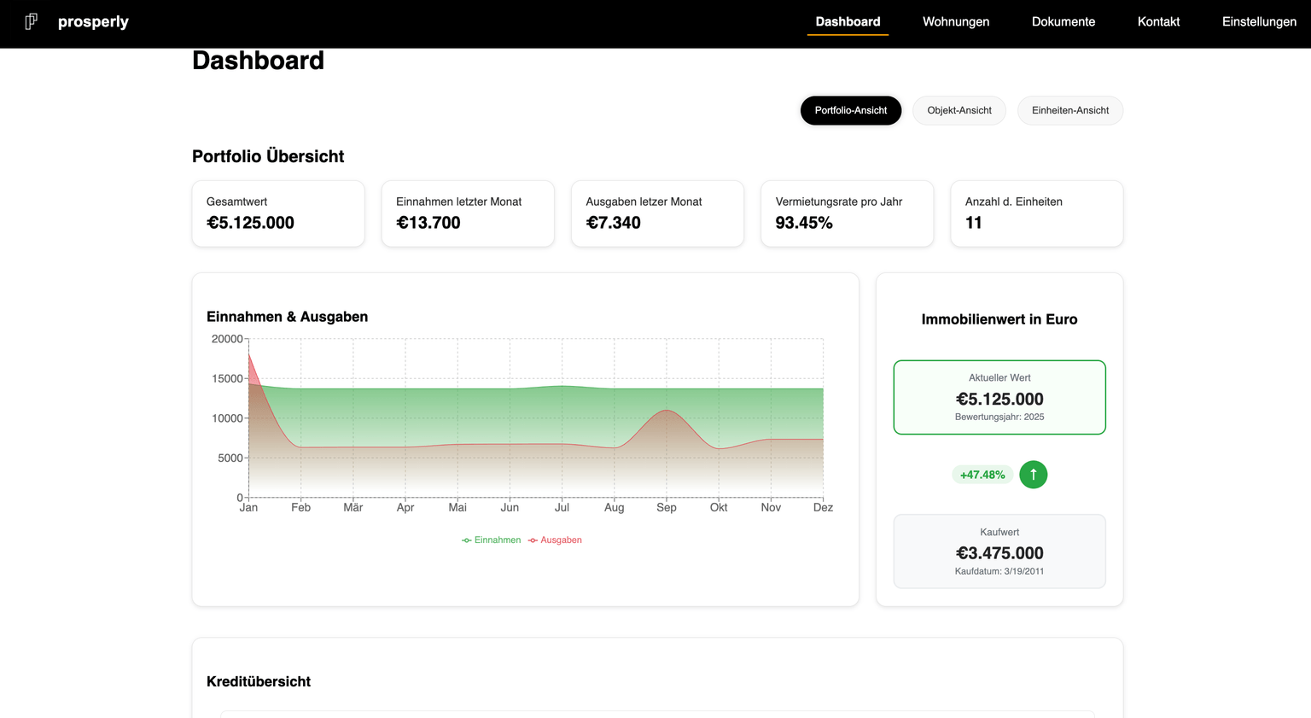This screenshot has width=1311, height=718.
Task: Open the Wohnungen nav item
Action: [x=956, y=22]
